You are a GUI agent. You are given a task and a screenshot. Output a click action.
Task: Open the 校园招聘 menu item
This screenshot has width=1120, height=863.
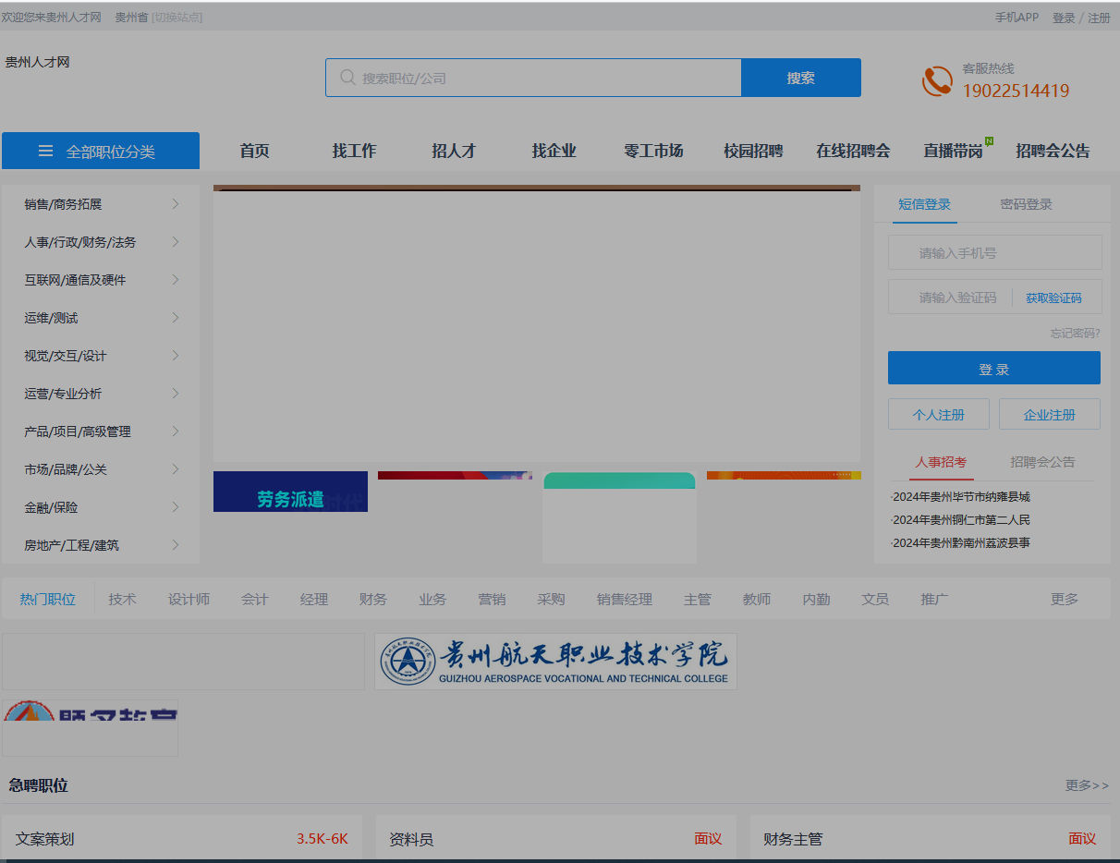coord(753,151)
